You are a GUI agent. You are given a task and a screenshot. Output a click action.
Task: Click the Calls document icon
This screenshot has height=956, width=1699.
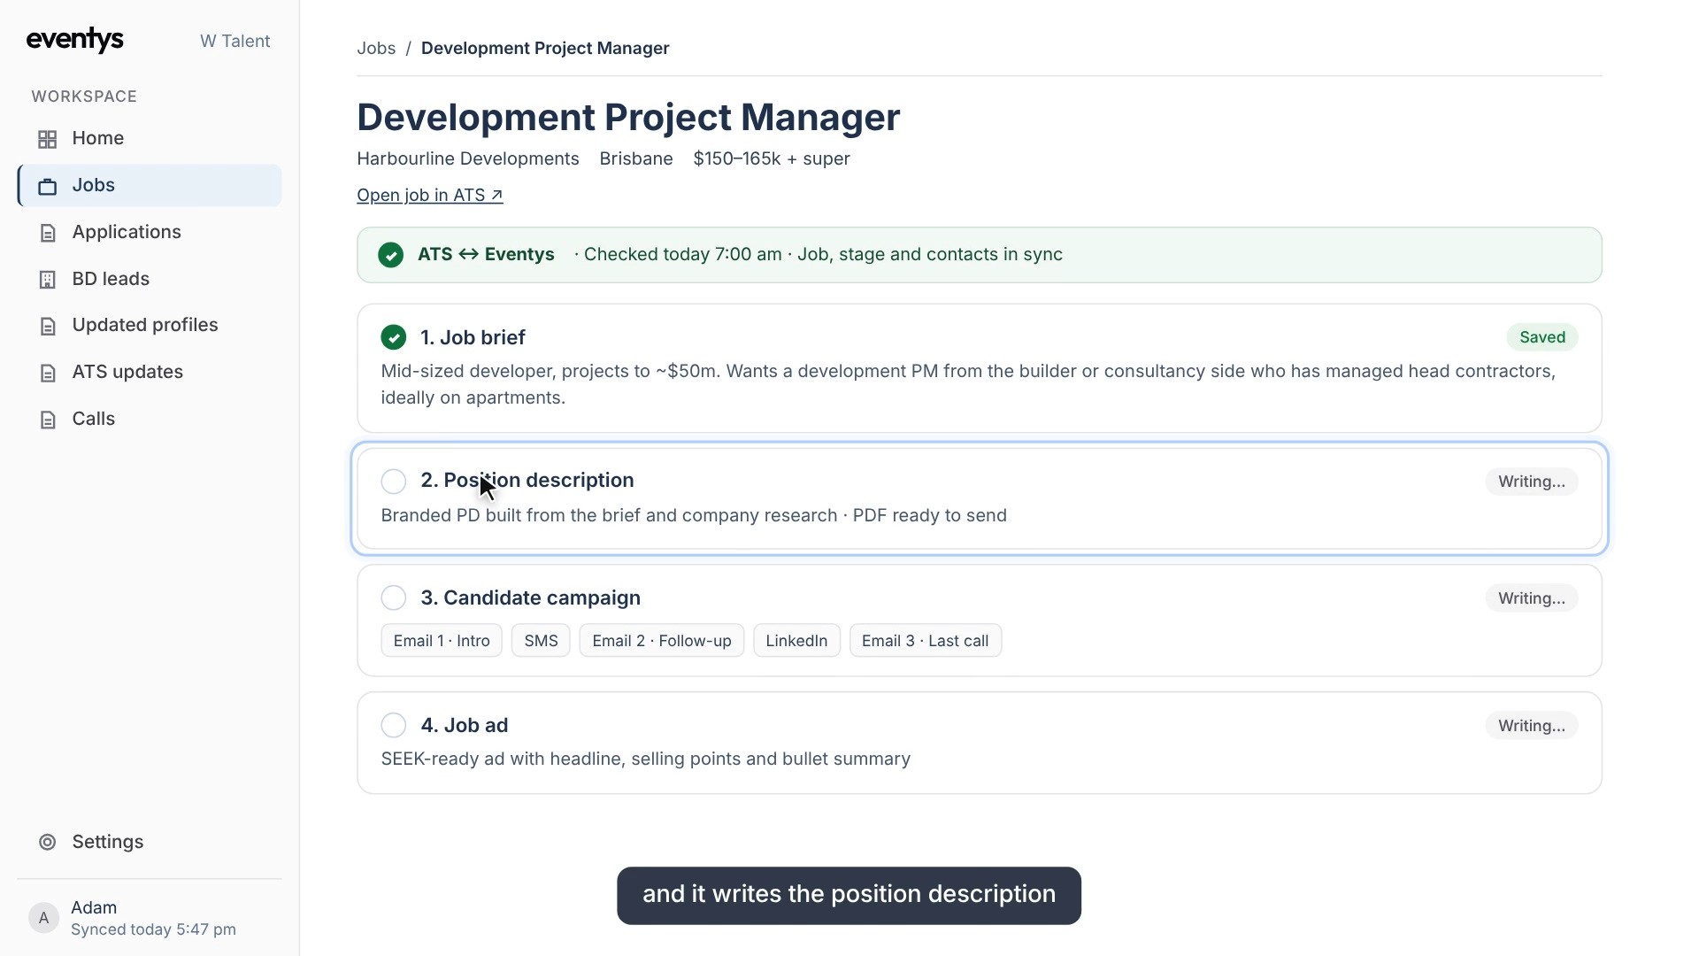[48, 420]
